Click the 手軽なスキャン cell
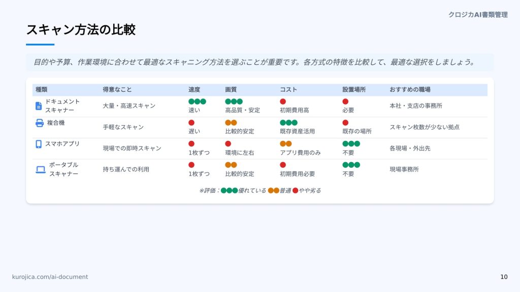Image resolution: width=520 pixels, height=292 pixels. 123,127
